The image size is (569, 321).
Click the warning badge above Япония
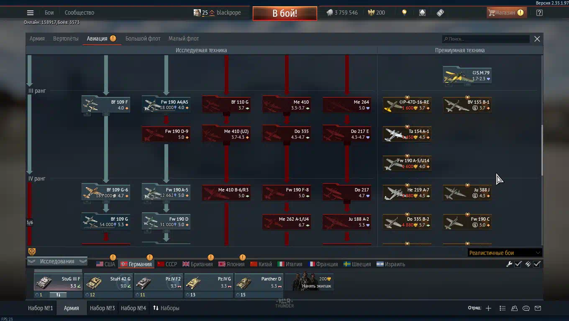tap(242, 257)
